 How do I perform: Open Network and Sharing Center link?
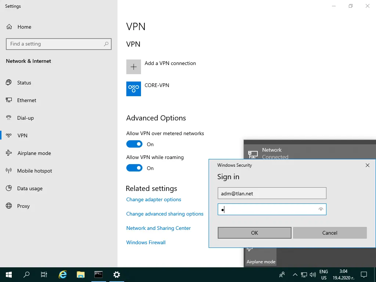[159, 228]
